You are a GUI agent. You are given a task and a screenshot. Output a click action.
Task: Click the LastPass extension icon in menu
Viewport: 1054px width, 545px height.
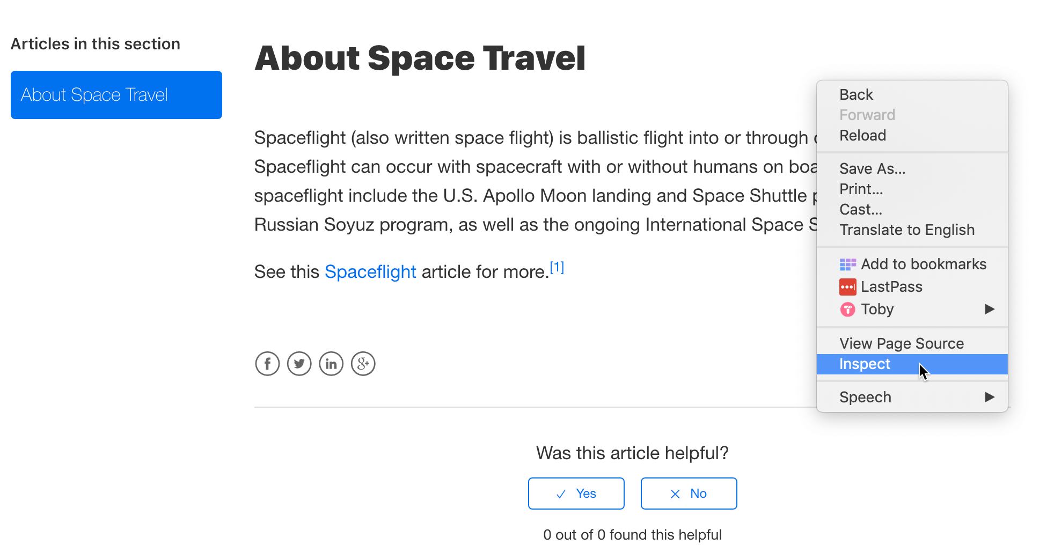(x=847, y=287)
